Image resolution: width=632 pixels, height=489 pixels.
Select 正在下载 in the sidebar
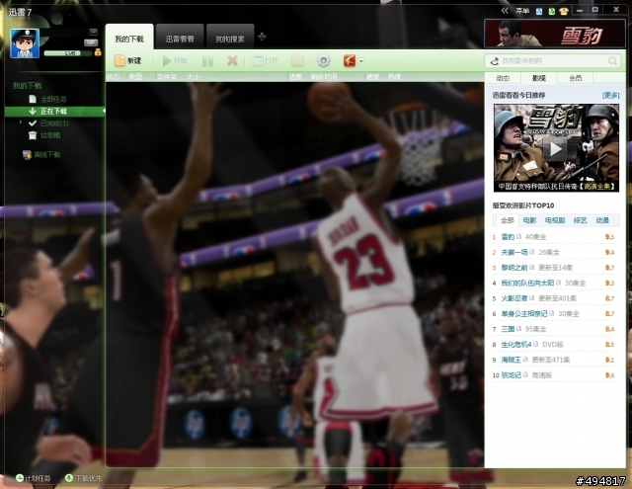[x=54, y=112]
